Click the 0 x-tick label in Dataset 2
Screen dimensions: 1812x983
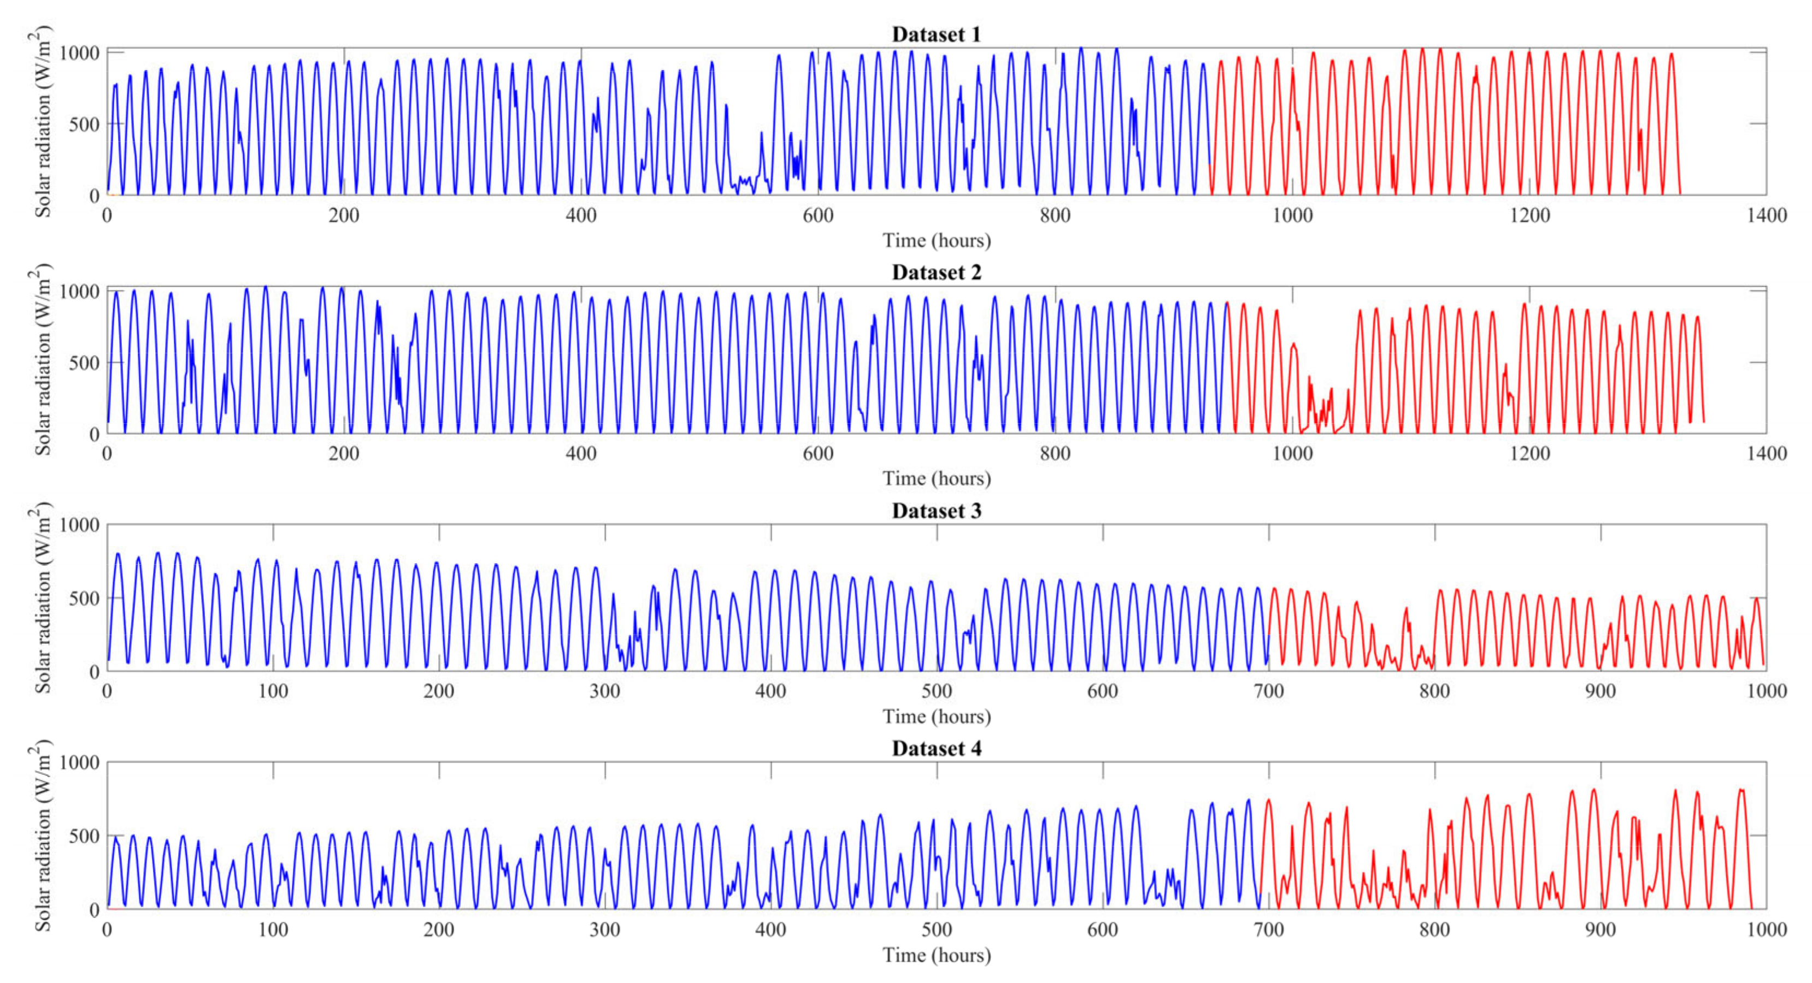tap(107, 453)
